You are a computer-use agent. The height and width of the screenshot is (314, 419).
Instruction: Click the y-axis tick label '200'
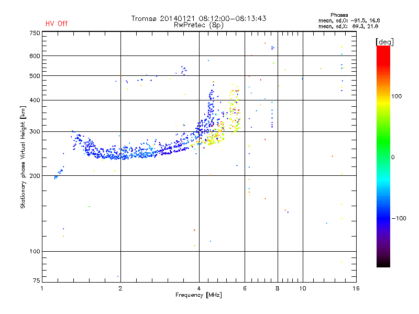click(35, 176)
